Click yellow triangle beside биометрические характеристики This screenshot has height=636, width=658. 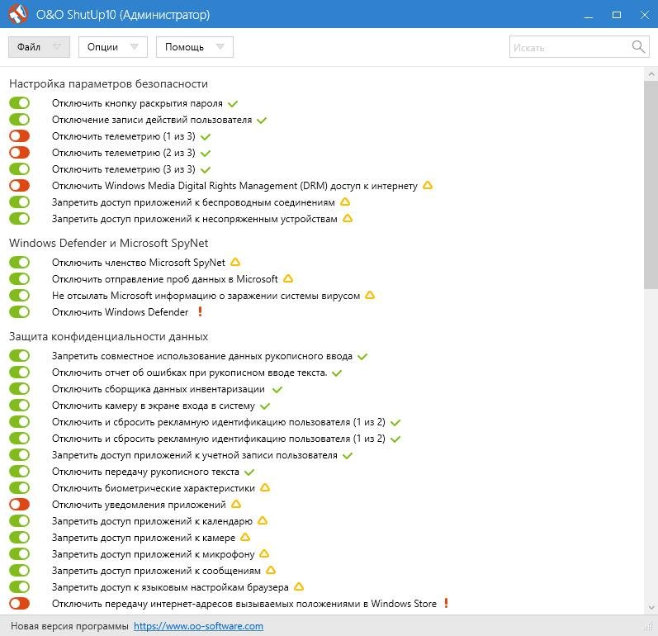265,488
